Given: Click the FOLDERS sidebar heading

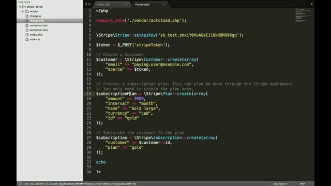Looking at the screenshot, I should (24, 2).
